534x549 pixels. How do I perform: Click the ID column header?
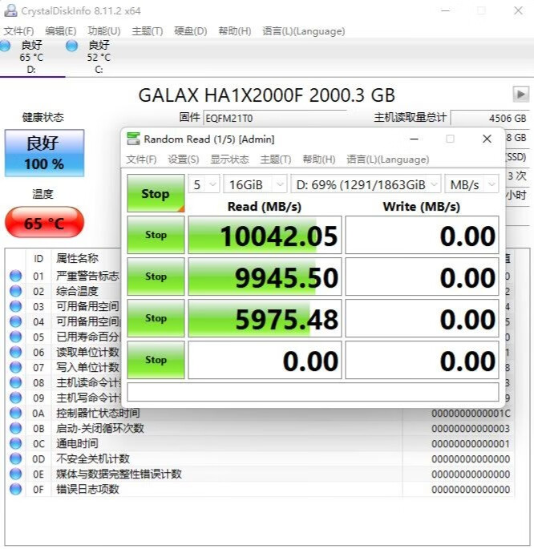[38, 259]
